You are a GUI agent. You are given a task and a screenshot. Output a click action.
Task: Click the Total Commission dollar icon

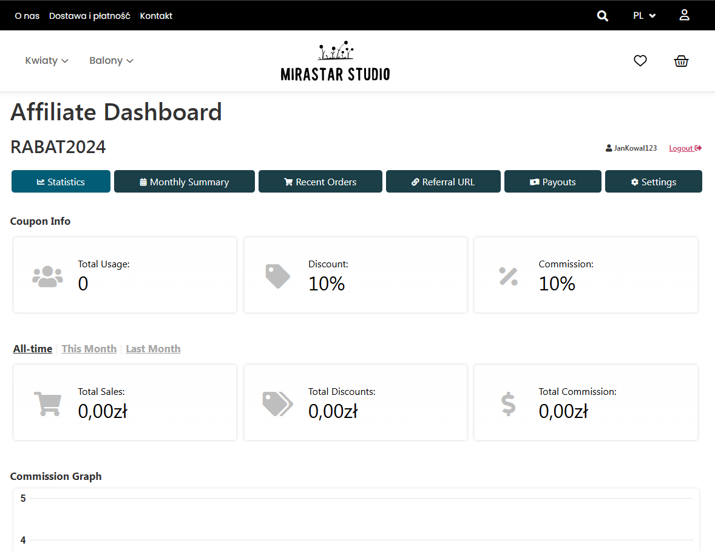click(x=508, y=404)
